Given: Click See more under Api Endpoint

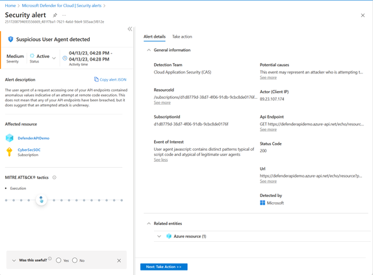Looking at the screenshot, I should pyautogui.click(x=268, y=129).
